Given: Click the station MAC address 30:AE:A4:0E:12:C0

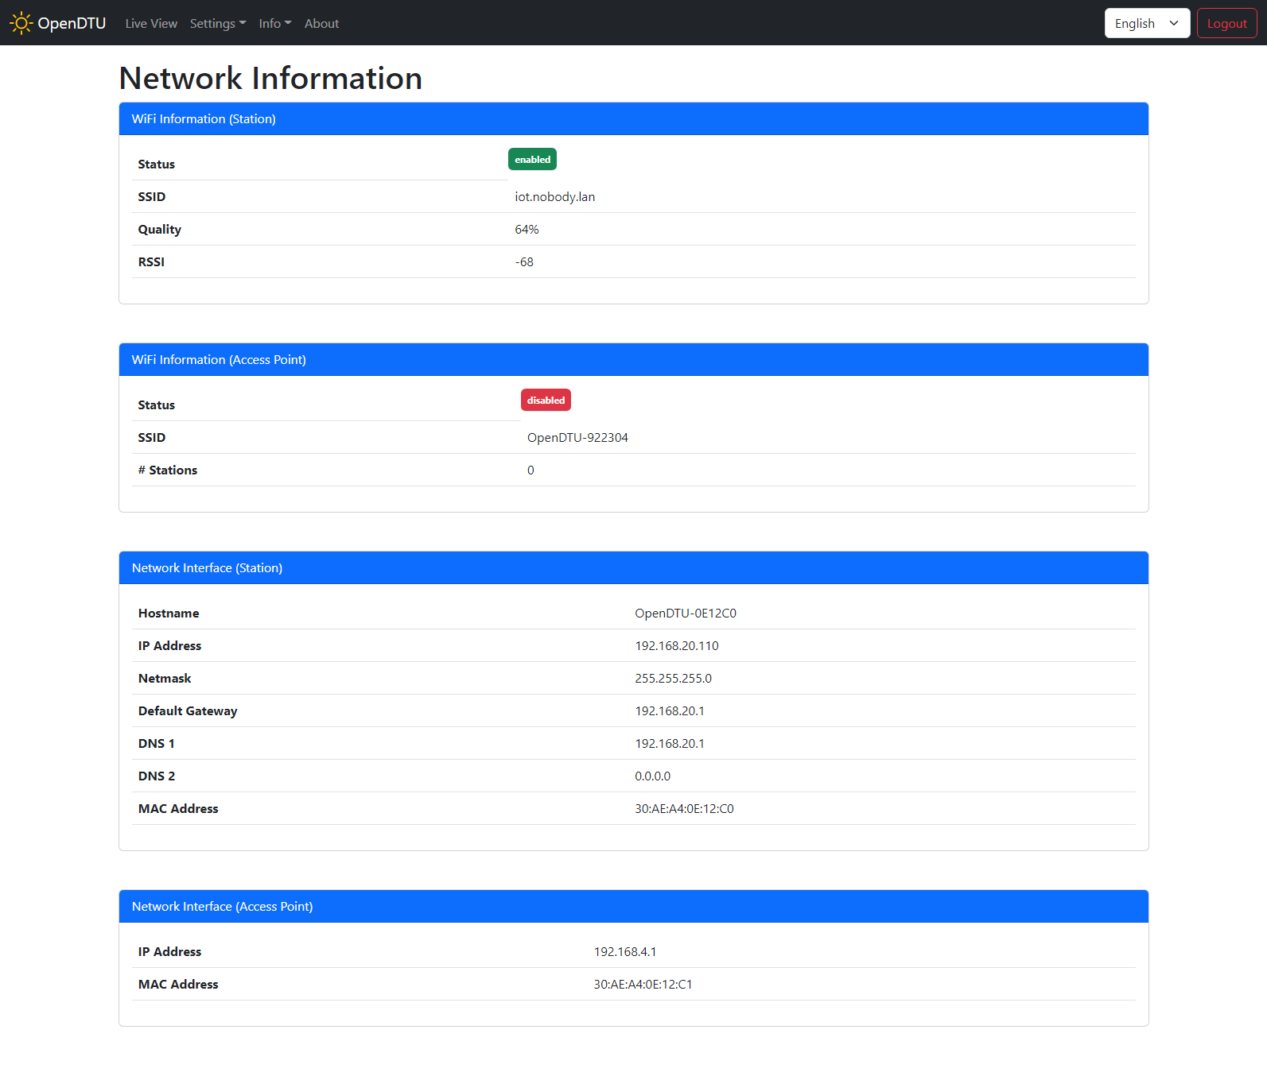Looking at the screenshot, I should pos(684,809).
